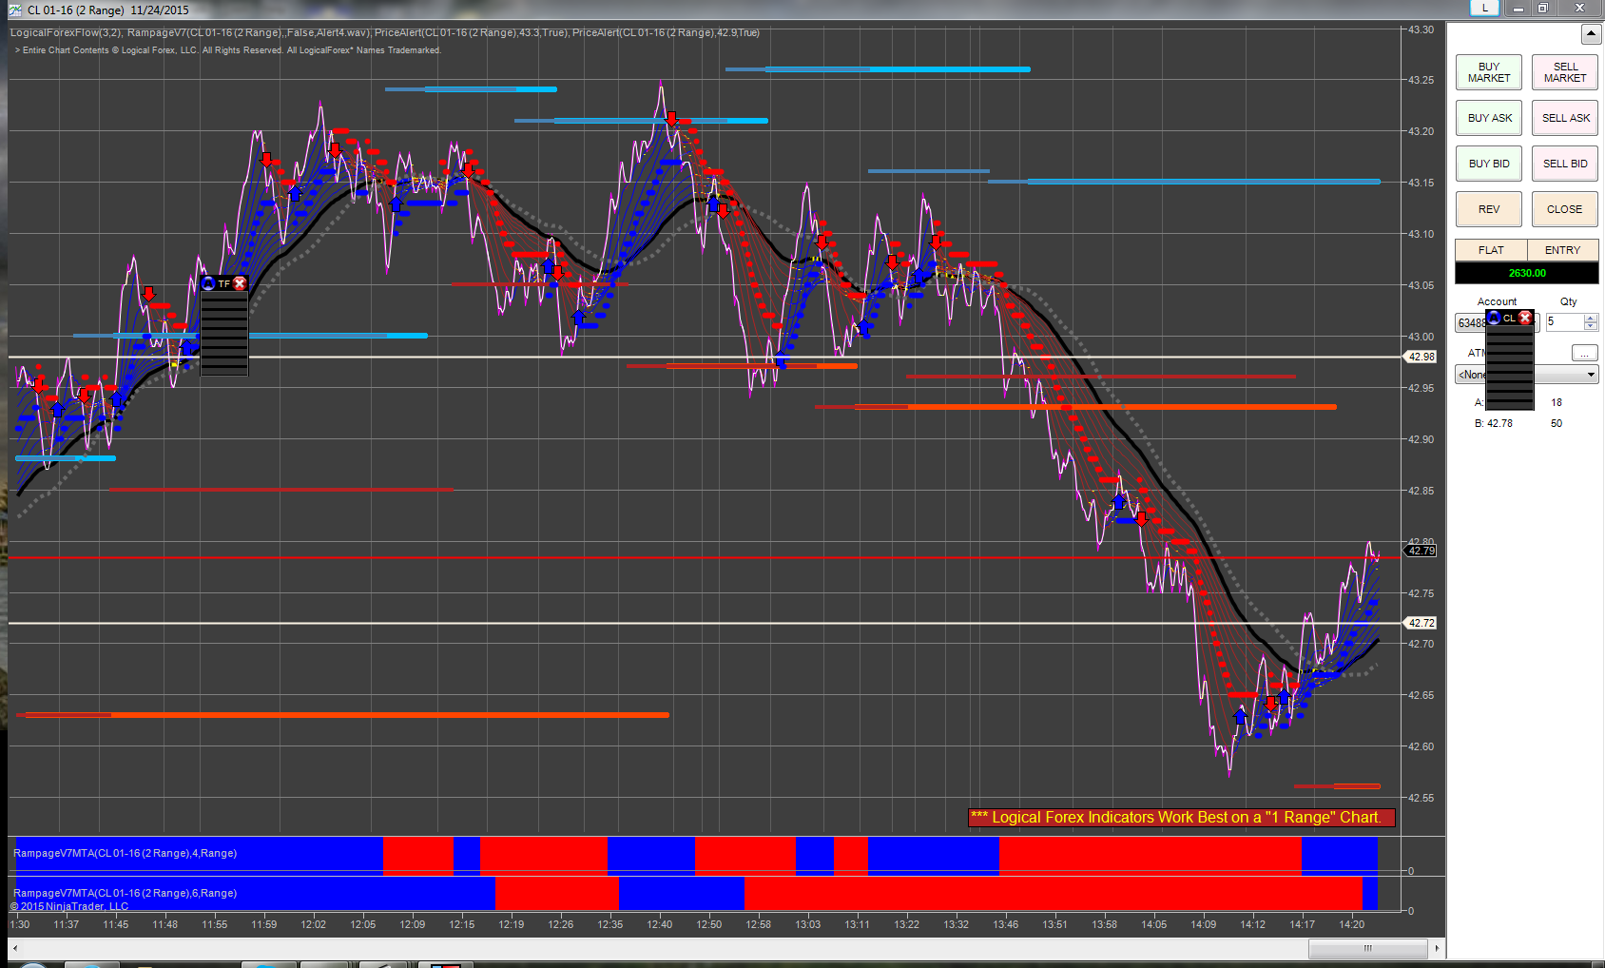The height and width of the screenshot is (968, 1605).
Task: Select the 42.72 price alert marker
Action: 1421,623
